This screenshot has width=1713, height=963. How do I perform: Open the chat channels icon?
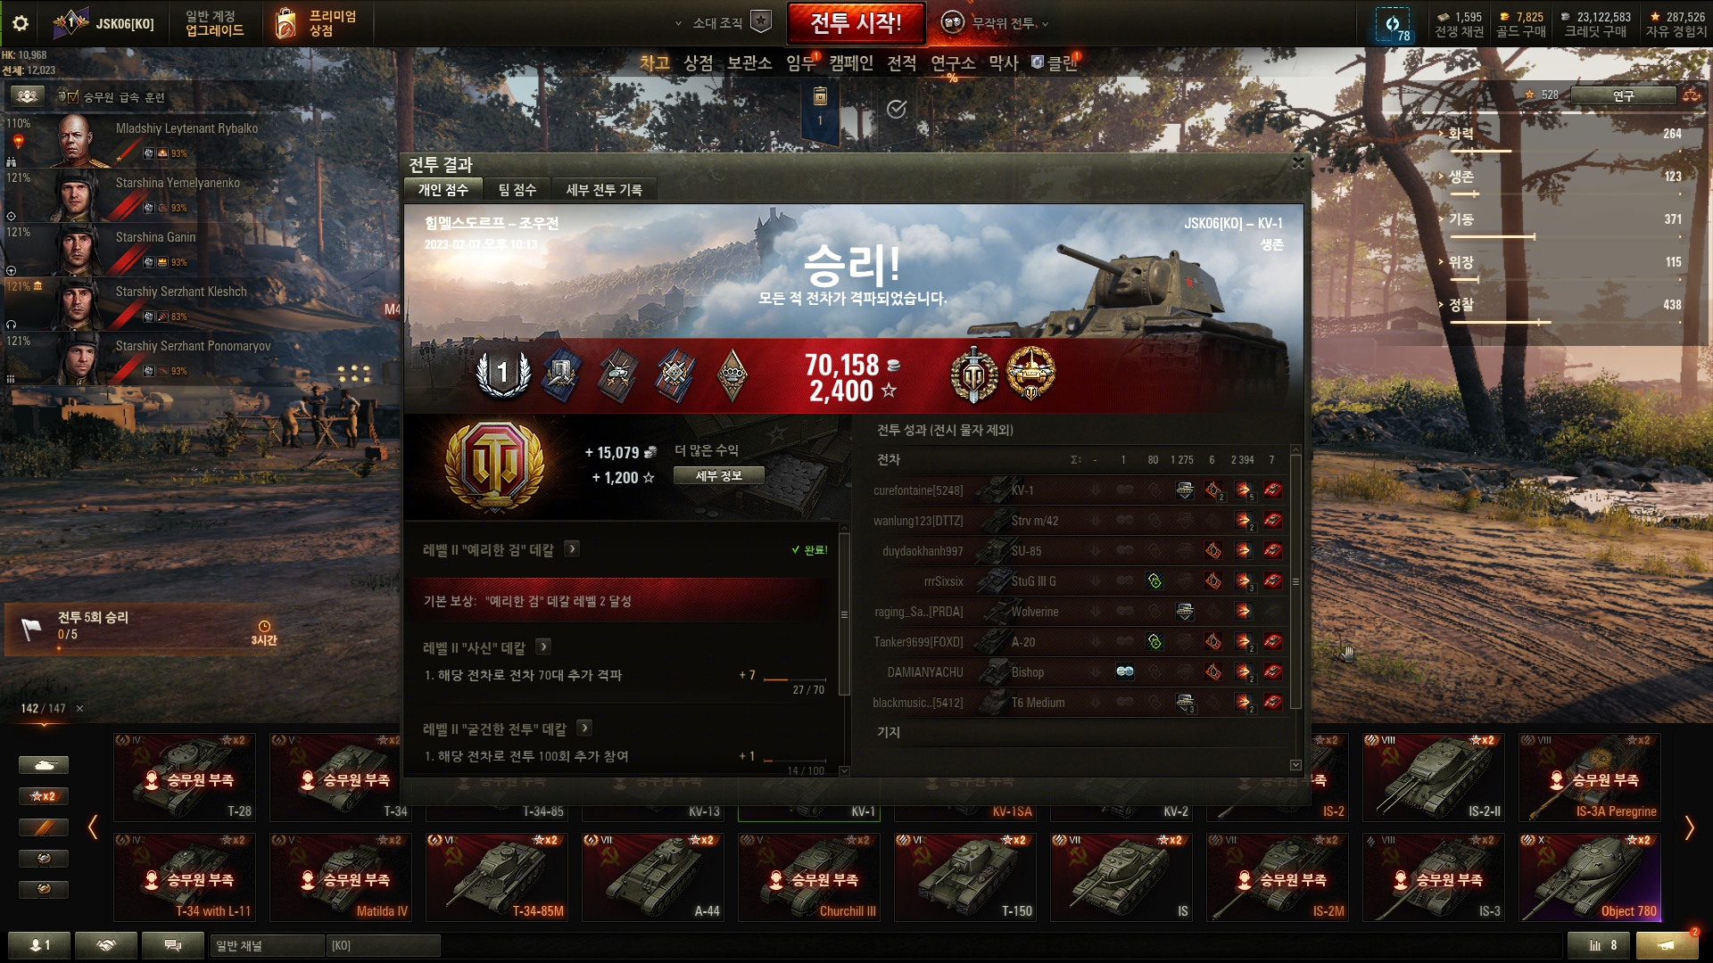[x=173, y=945]
